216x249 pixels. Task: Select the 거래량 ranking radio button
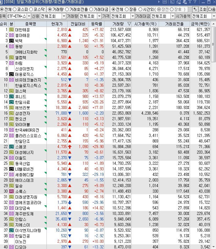50,9
